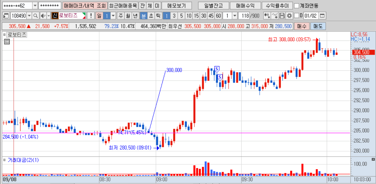Image resolution: width=376 pixels, height=184 pixels.
Task: Click the speaker sound alert icon
Action: tap(43, 16)
